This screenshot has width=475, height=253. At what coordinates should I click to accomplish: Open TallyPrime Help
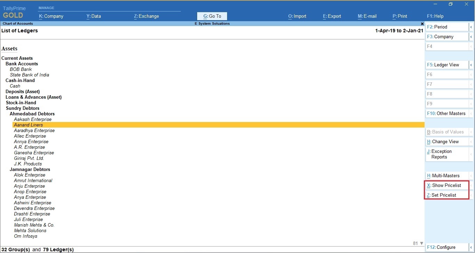pos(435,16)
